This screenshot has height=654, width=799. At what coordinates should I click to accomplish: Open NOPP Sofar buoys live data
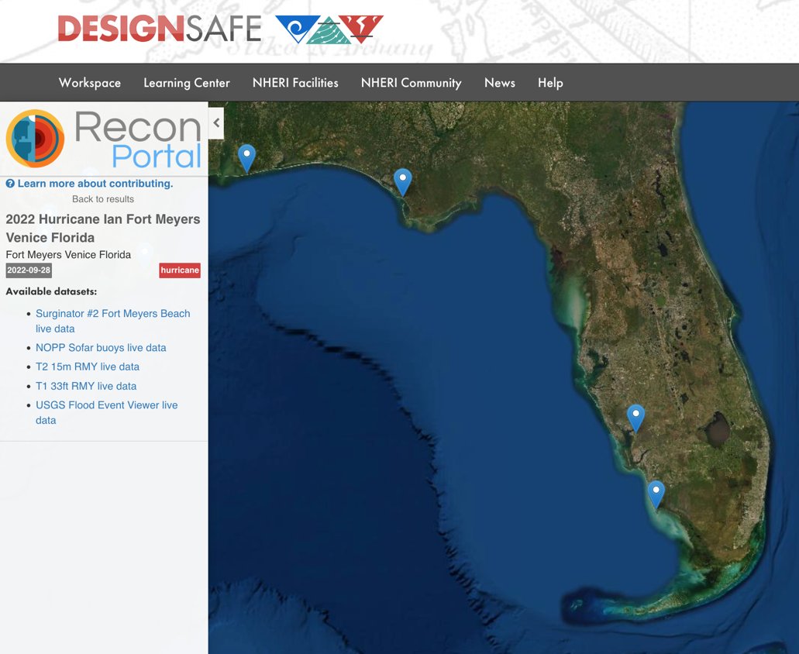[101, 347]
